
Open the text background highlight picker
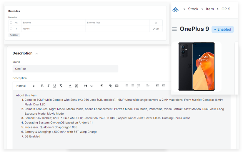click(76, 86)
